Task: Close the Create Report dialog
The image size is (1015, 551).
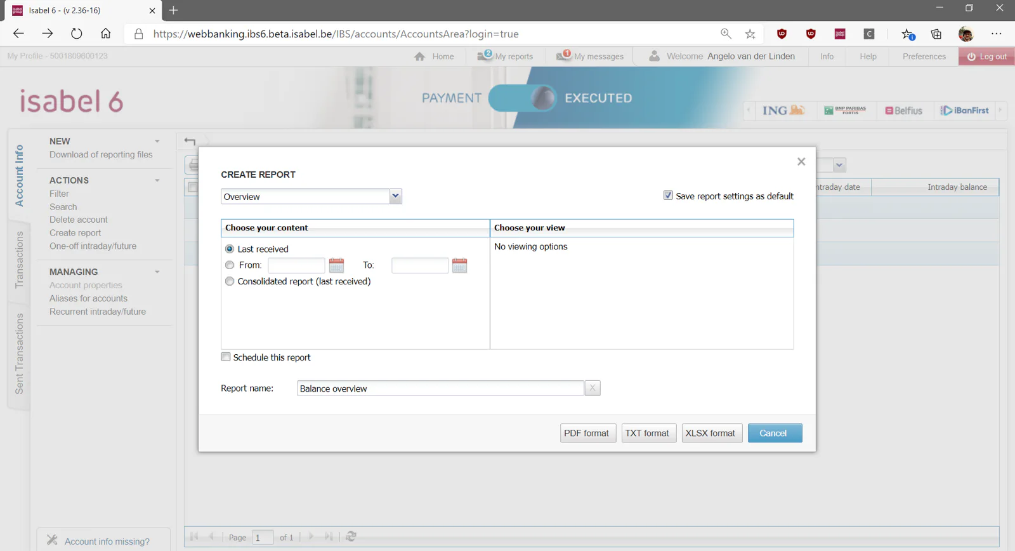Action: coord(801,162)
